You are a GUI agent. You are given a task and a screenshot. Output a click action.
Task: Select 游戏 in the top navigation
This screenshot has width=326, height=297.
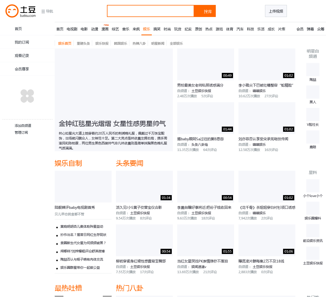(219, 29)
